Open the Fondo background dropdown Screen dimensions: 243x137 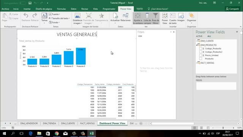pos(54,22)
